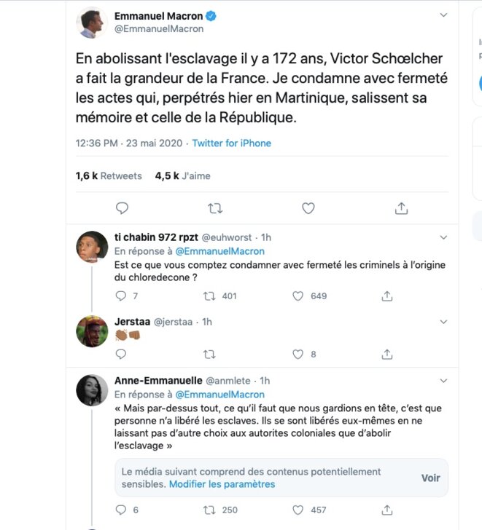The image size is (482, 530).
Task: Retweet ti chabin 972 rpzt's reply
Action: pyautogui.click(x=209, y=296)
